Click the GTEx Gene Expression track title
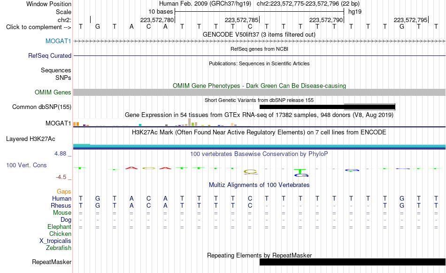This screenshot has height=273, width=446. coord(259,115)
